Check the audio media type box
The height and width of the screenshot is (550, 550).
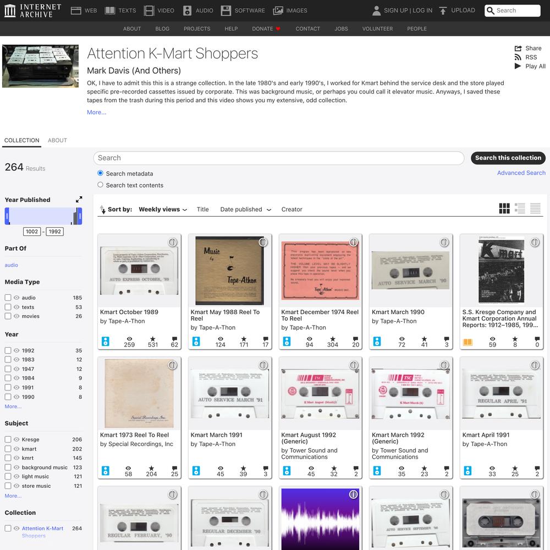click(8, 298)
